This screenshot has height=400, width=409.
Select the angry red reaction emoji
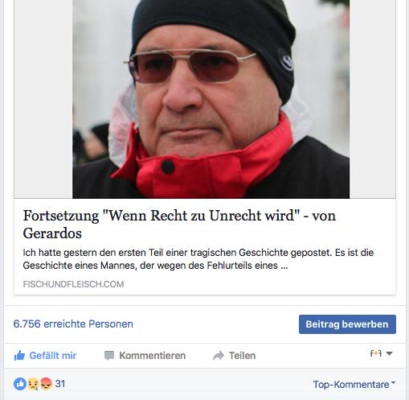46,384
